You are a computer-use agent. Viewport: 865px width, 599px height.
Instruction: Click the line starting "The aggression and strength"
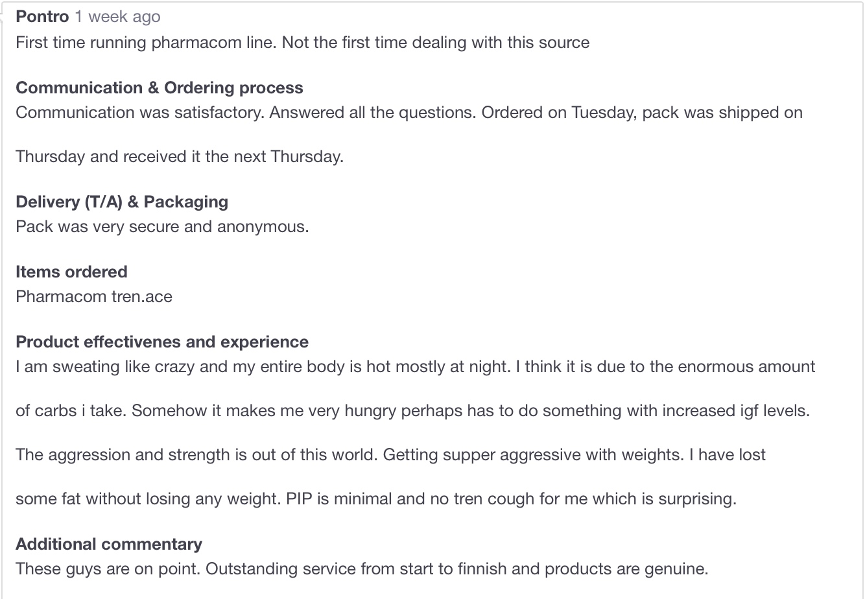click(x=390, y=455)
